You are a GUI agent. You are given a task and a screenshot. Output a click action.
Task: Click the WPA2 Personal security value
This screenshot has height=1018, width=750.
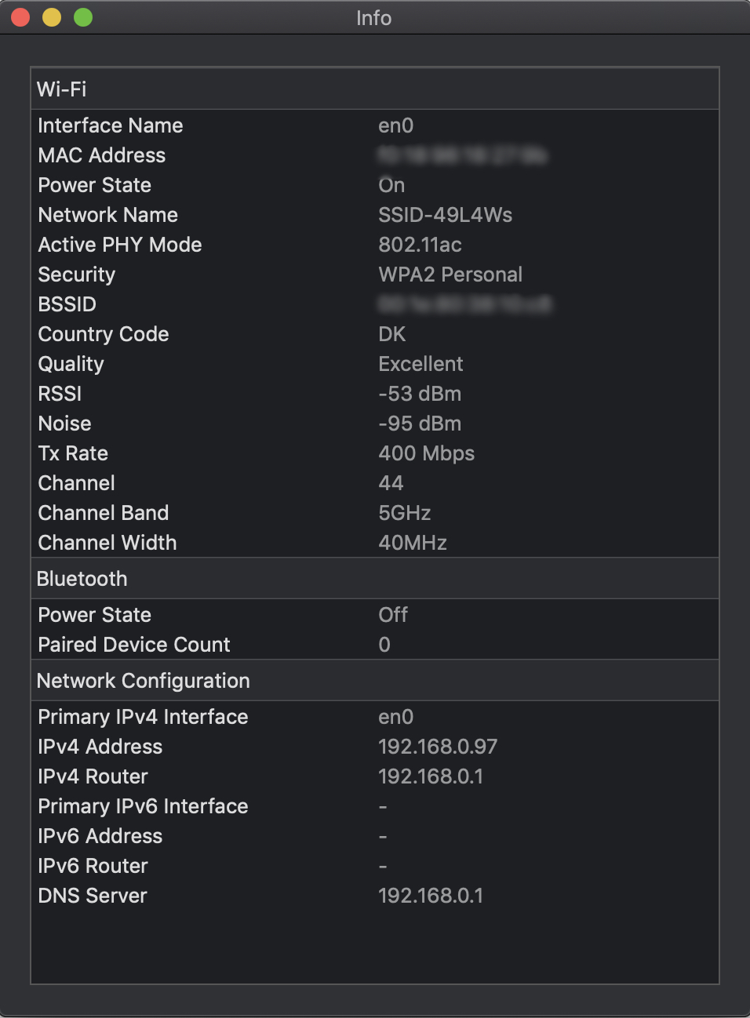point(450,274)
